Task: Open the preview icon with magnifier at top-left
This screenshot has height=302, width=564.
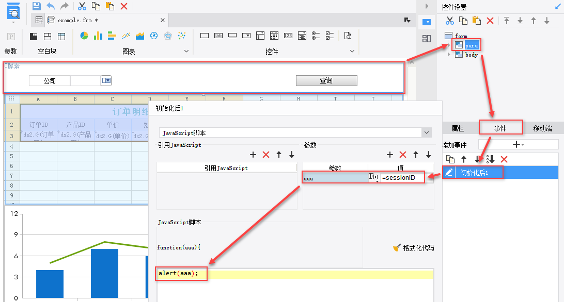Action: point(13,11)
